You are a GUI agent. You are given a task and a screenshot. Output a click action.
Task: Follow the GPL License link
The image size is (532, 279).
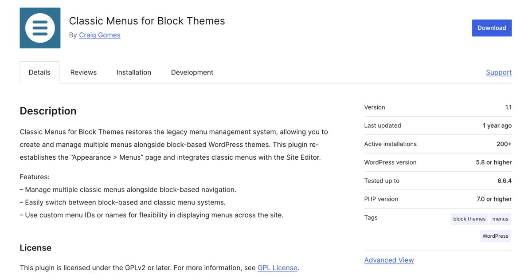[278, 268]
